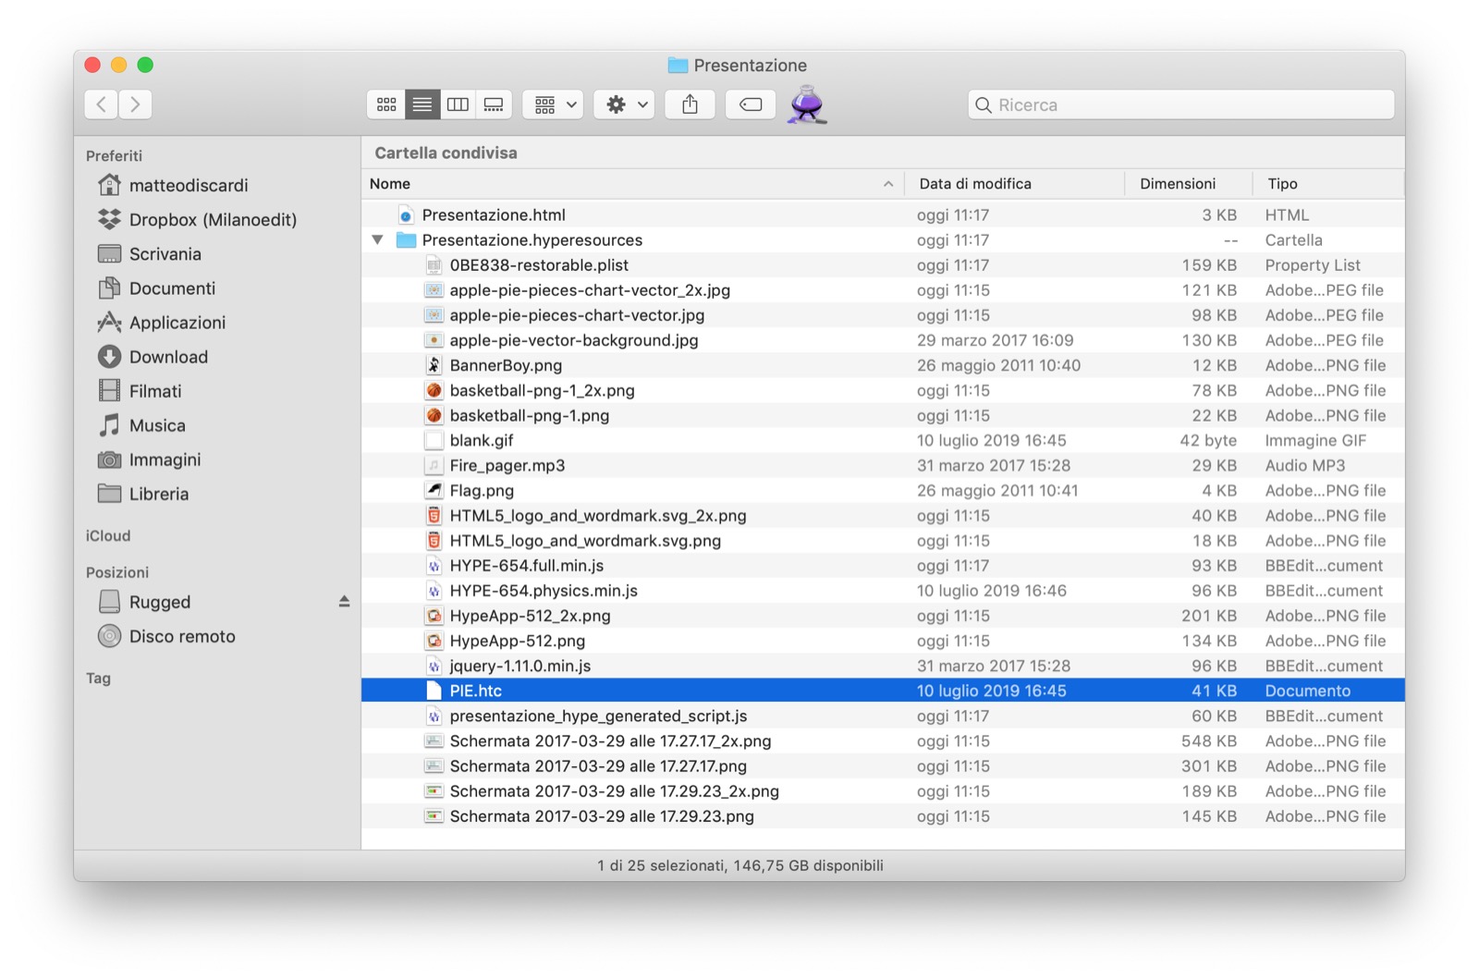Click the purple potion app icon
The width and height of the screenshot is (1479, 979).
coord(807,104)
